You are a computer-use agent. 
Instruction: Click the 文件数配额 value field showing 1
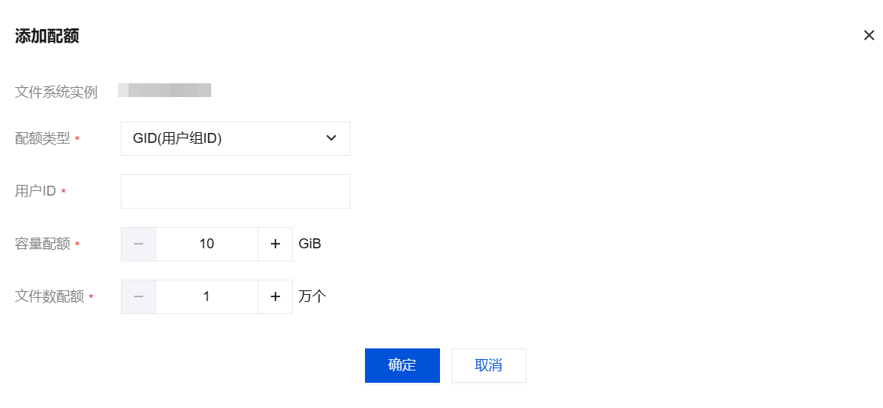pos(207,296)
